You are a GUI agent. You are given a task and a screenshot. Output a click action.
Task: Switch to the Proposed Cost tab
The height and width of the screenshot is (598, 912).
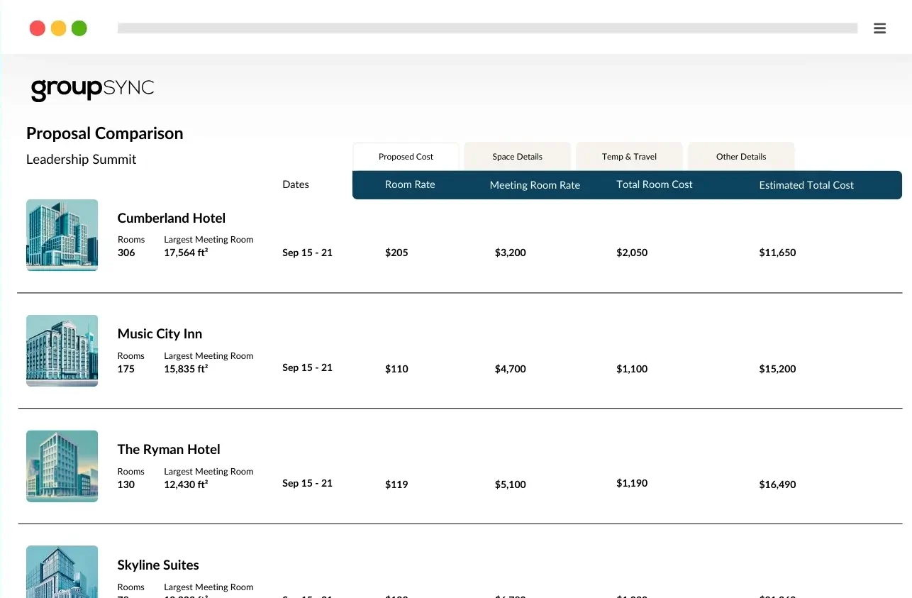pos(406,157)
